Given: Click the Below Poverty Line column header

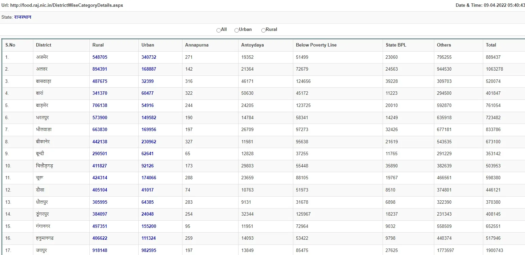Looking at the screenshot, I should click(x=316, y=45).
